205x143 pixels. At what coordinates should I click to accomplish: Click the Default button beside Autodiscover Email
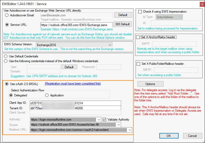click(123, 15)
